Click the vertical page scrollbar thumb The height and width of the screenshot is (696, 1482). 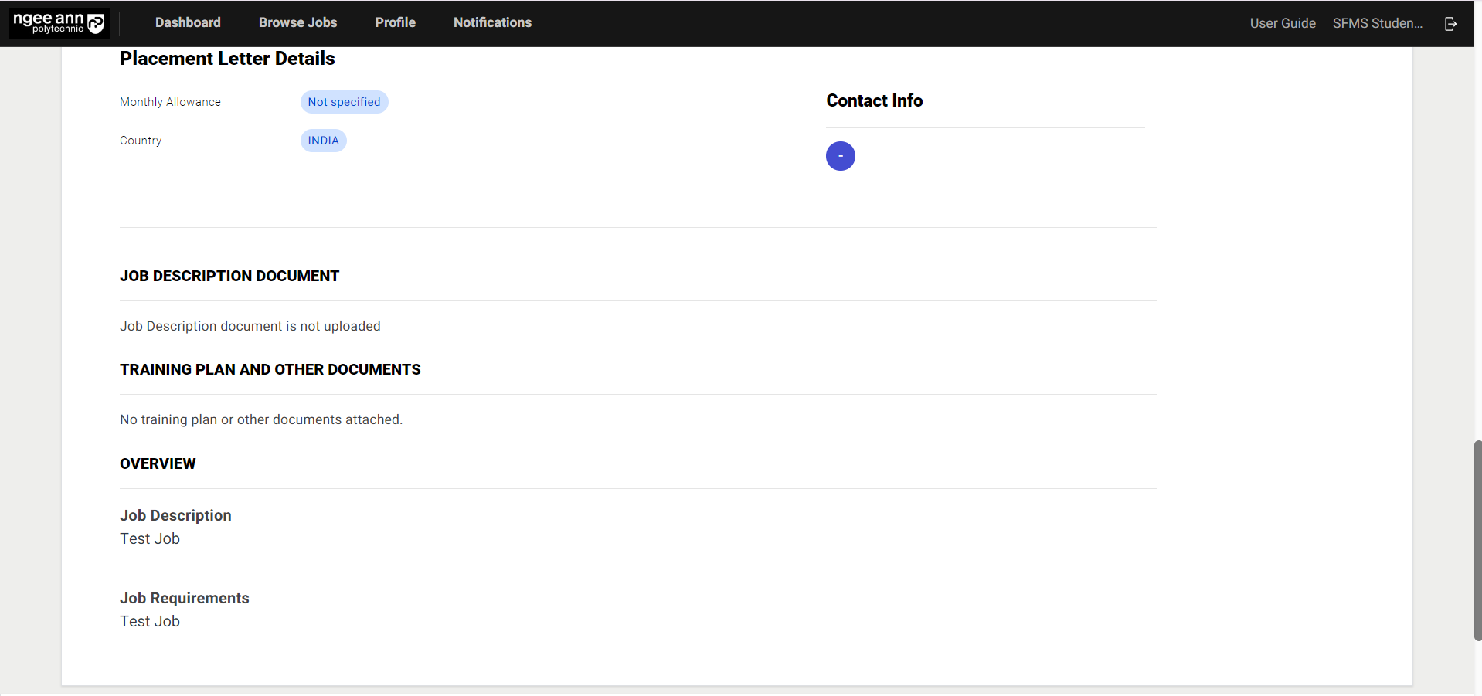tap(1477, 540)
